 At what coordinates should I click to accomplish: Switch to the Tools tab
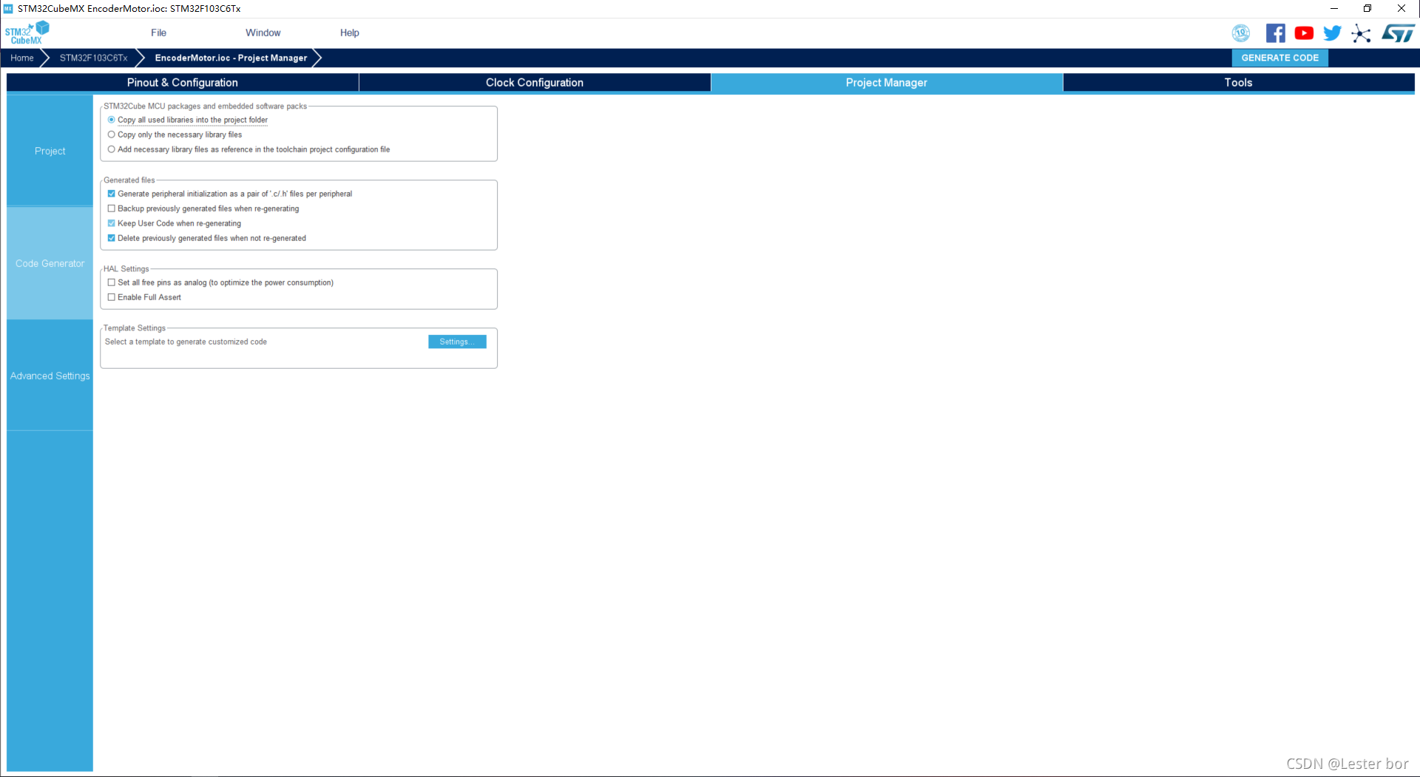coord(1239,83)
